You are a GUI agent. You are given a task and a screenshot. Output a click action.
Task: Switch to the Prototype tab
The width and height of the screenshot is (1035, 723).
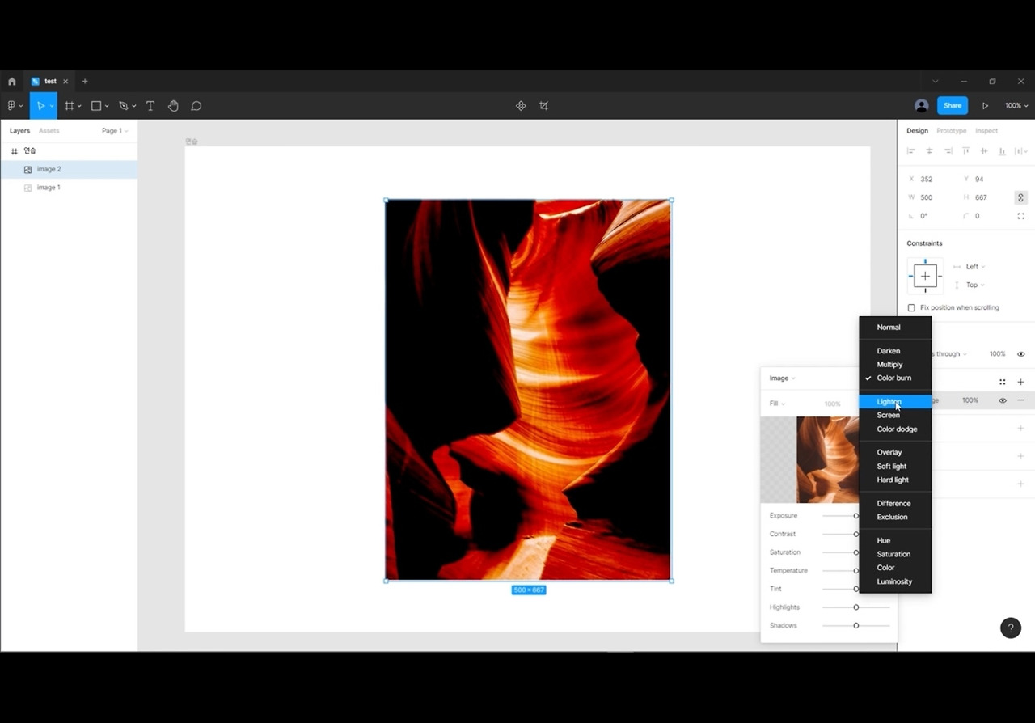pos(951,131)
